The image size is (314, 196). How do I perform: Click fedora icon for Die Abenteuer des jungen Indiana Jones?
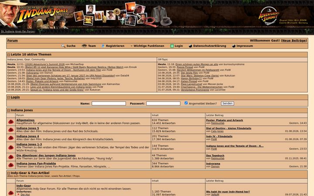pos(11,157)
